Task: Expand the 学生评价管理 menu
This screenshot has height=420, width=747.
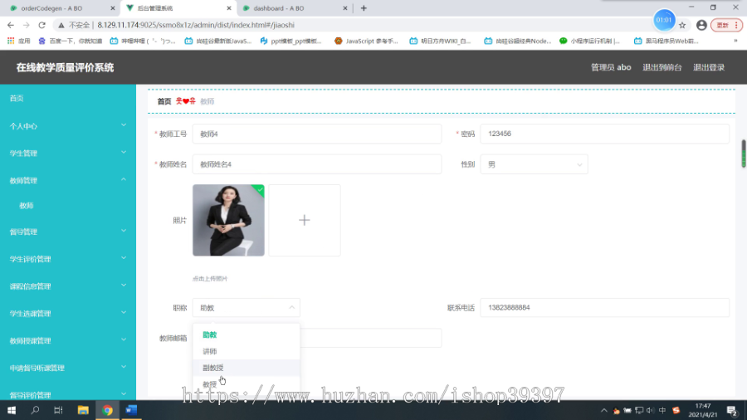Action: (x=68, y=259)
